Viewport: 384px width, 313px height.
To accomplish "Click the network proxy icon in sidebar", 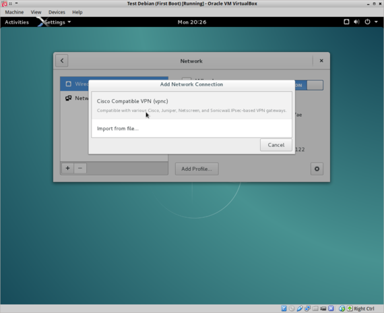I will pos(68,98).
